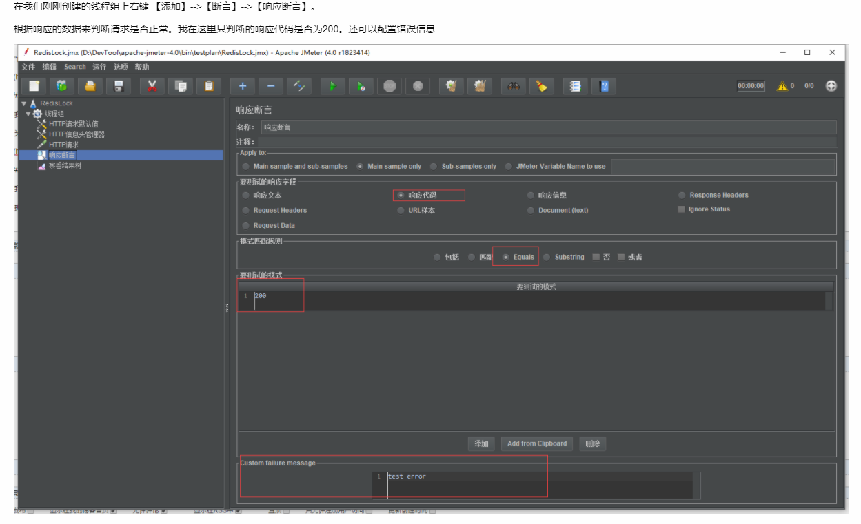Image resolution: width=861 pixels, height=524 pixels.
Task: Open the 编辑 menu
Action: [x=49, y=67]
